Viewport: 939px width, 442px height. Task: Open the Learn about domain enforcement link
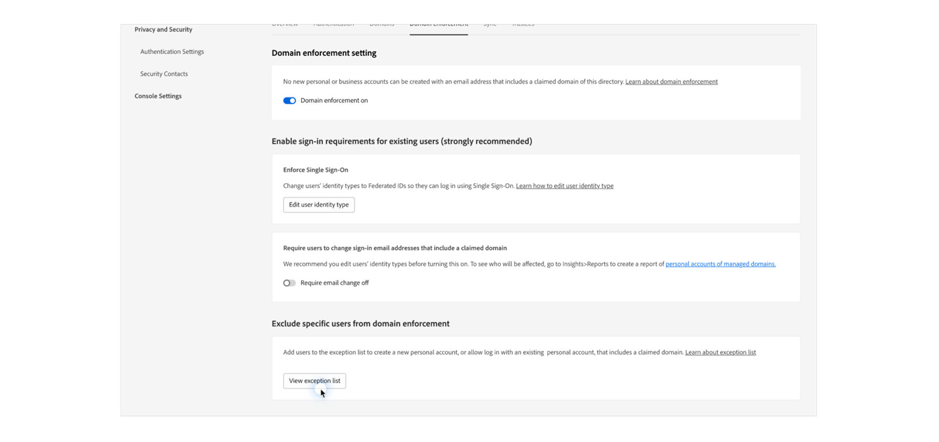point(671,81)
